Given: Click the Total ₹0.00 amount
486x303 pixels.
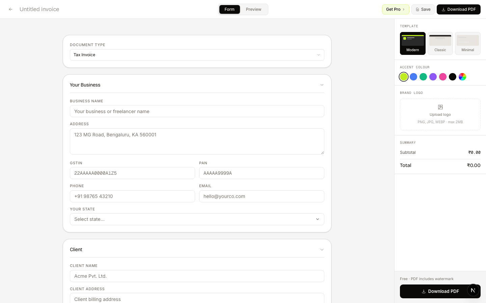Looking at the screenshot, I should tap(474, 165).
